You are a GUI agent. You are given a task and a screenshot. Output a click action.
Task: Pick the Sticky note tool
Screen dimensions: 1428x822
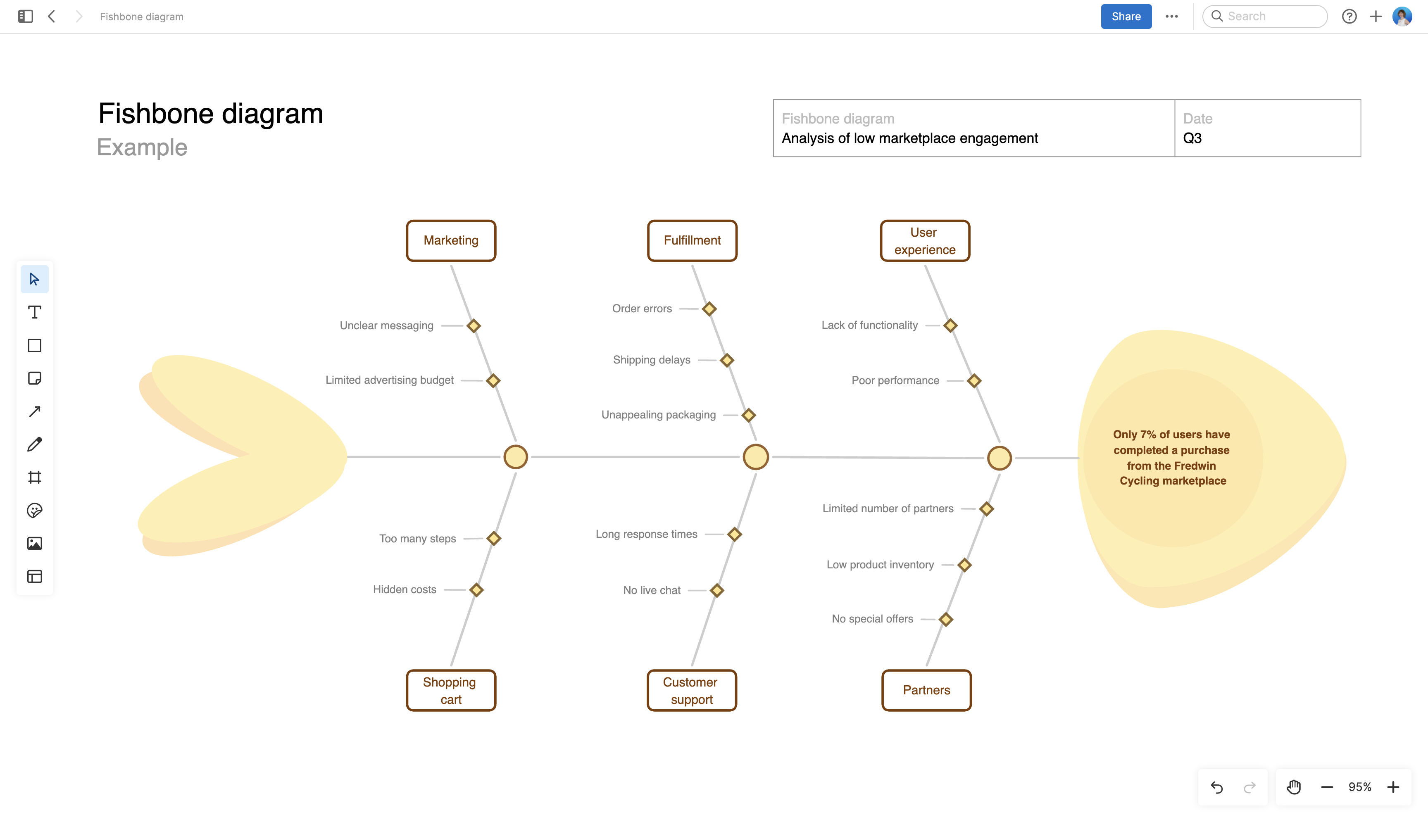[x=34, y=378]
